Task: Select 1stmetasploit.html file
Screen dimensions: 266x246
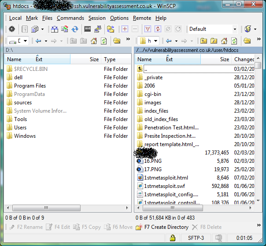Action: pyautogui.click(x=166, y=178)
